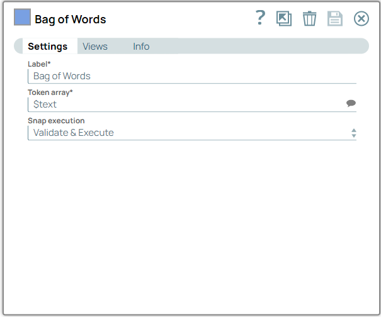Image resolution: width=381 pixels, height=317 pixels.
Task: Click the pop-out dialog icon
Action: 284,18
